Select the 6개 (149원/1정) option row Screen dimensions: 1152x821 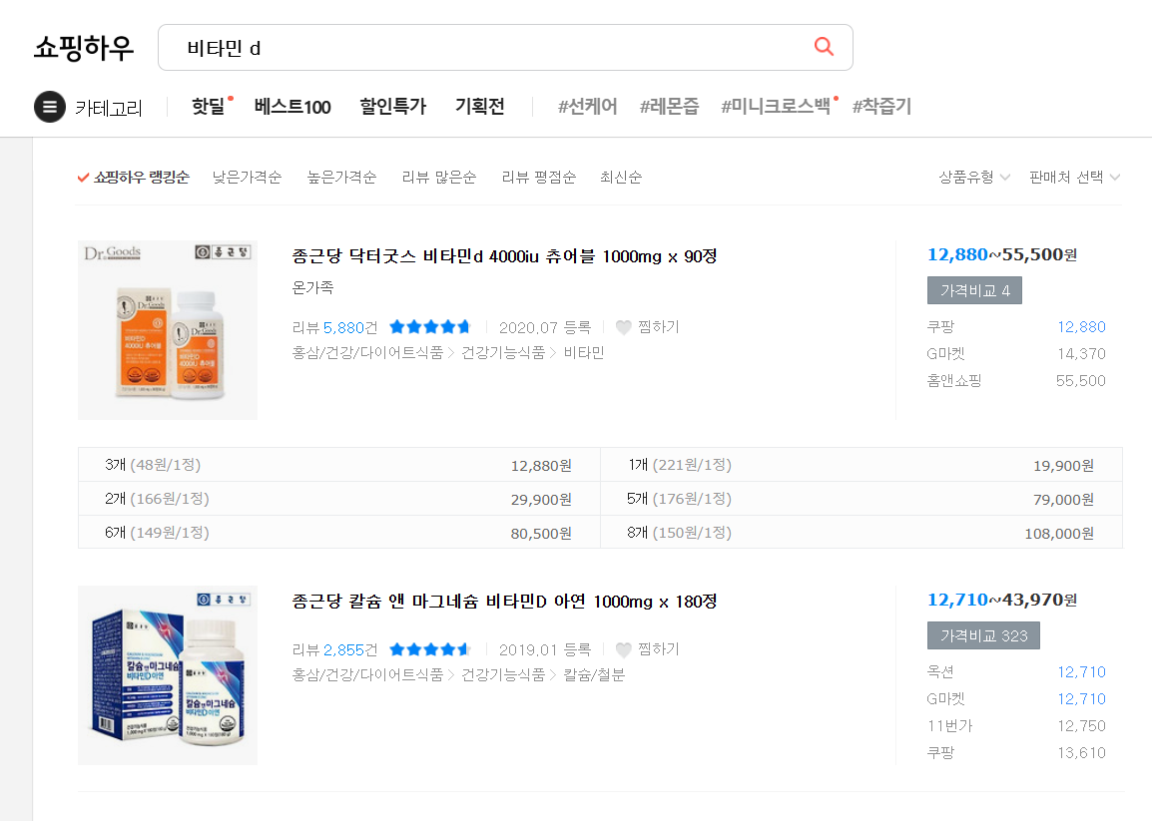click(x=338, y=533)
